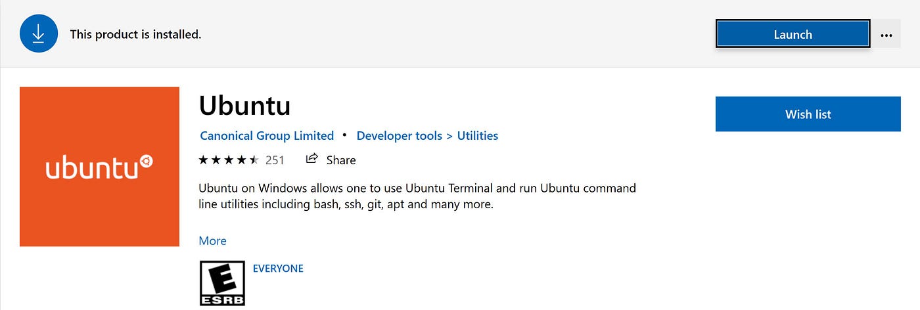The image size is (920, 310).
Task: Click the partially filled fifth star
Action: [x=254, y=160]
